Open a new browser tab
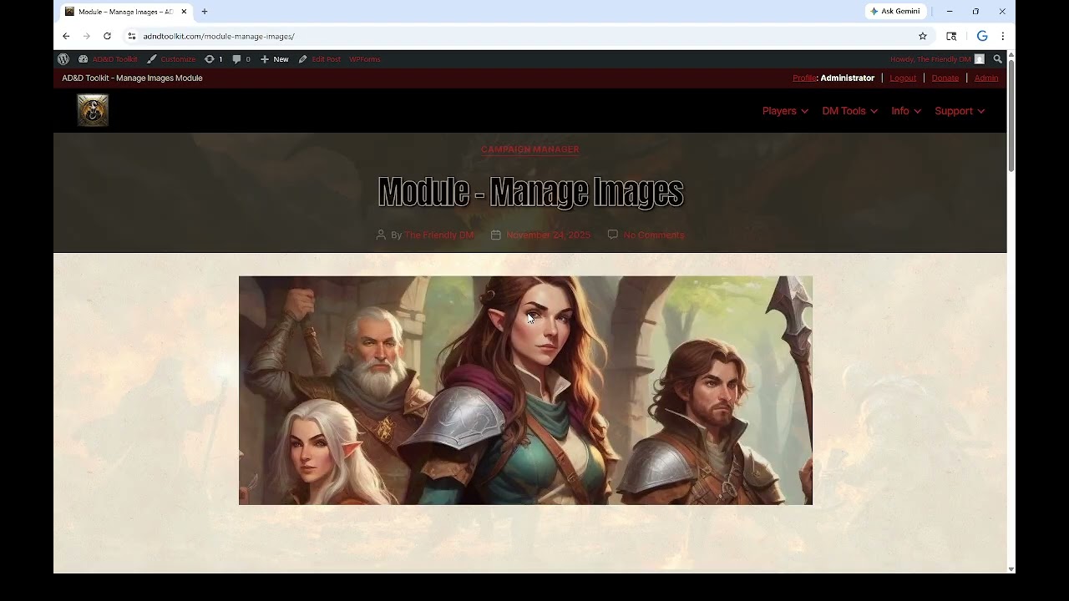 [205, 12]
